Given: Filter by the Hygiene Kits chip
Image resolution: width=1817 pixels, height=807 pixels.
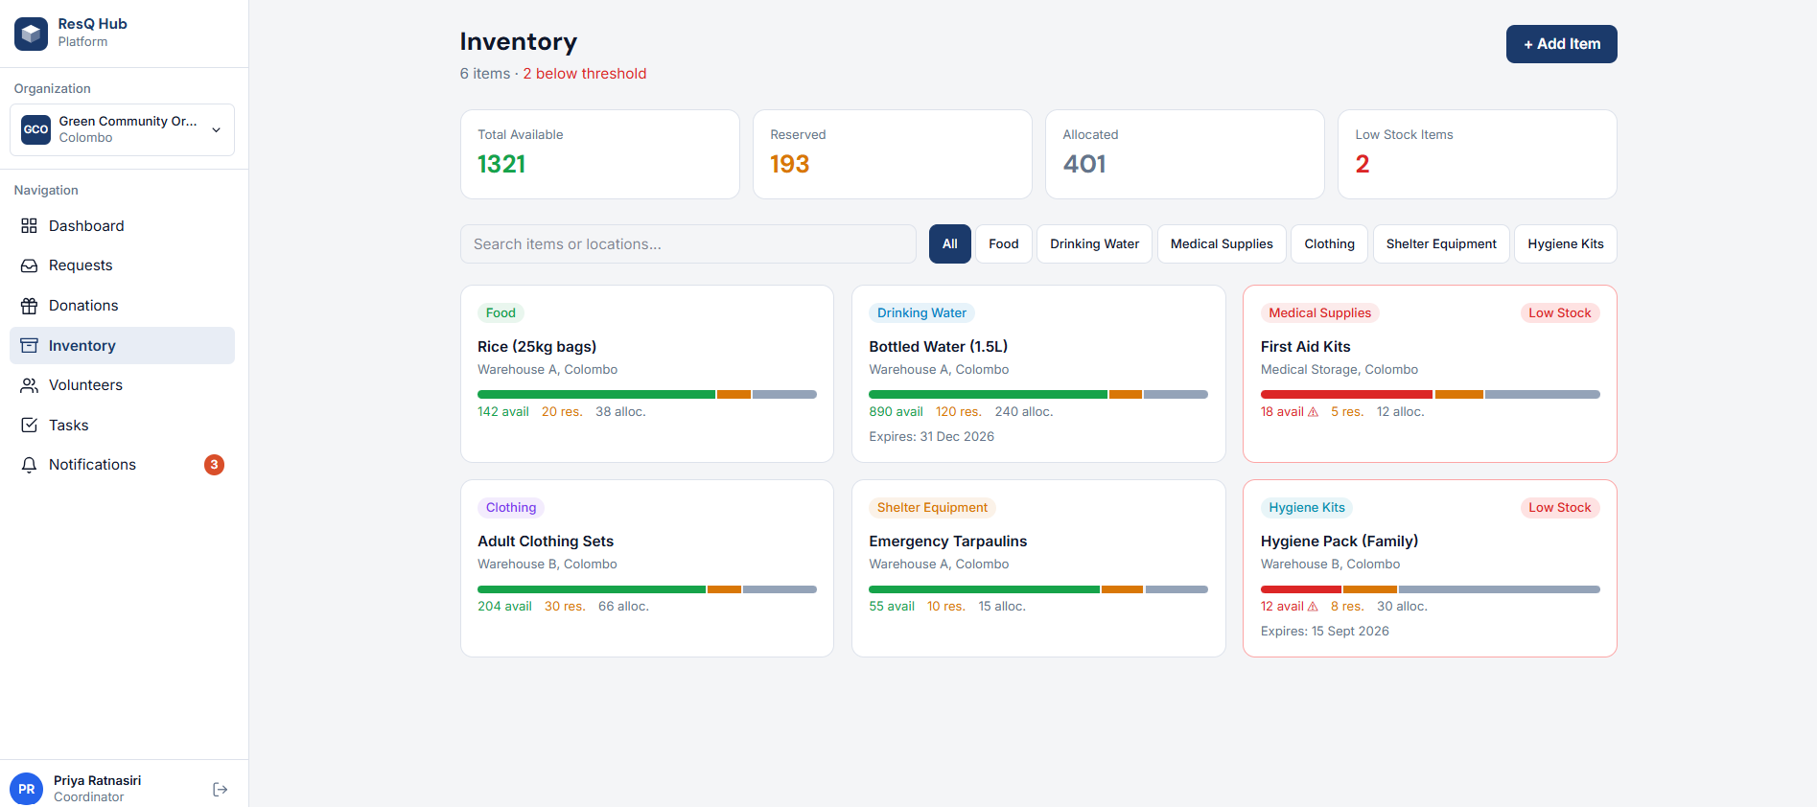Looking at the screenshot, I should point(1566,244).
